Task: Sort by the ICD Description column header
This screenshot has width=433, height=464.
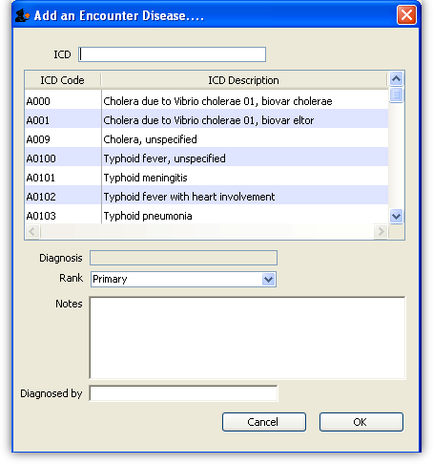Action: 244,80
